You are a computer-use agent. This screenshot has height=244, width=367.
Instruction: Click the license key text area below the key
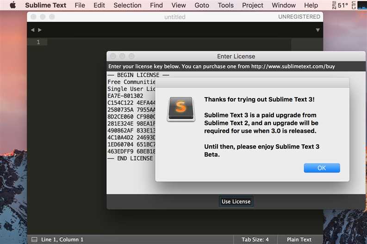pos(236,188)
